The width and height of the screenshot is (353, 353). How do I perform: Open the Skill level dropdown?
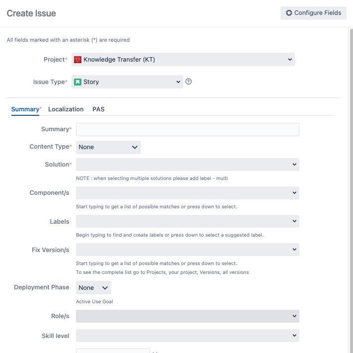pos(294,336)
